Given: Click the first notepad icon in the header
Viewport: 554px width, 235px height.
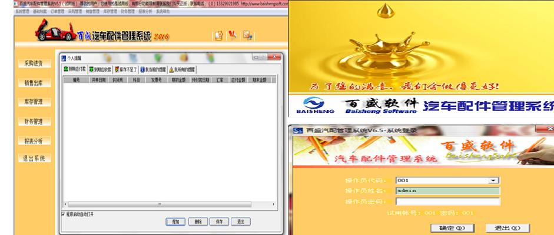Looking at the screenshot, I should 219,36.
